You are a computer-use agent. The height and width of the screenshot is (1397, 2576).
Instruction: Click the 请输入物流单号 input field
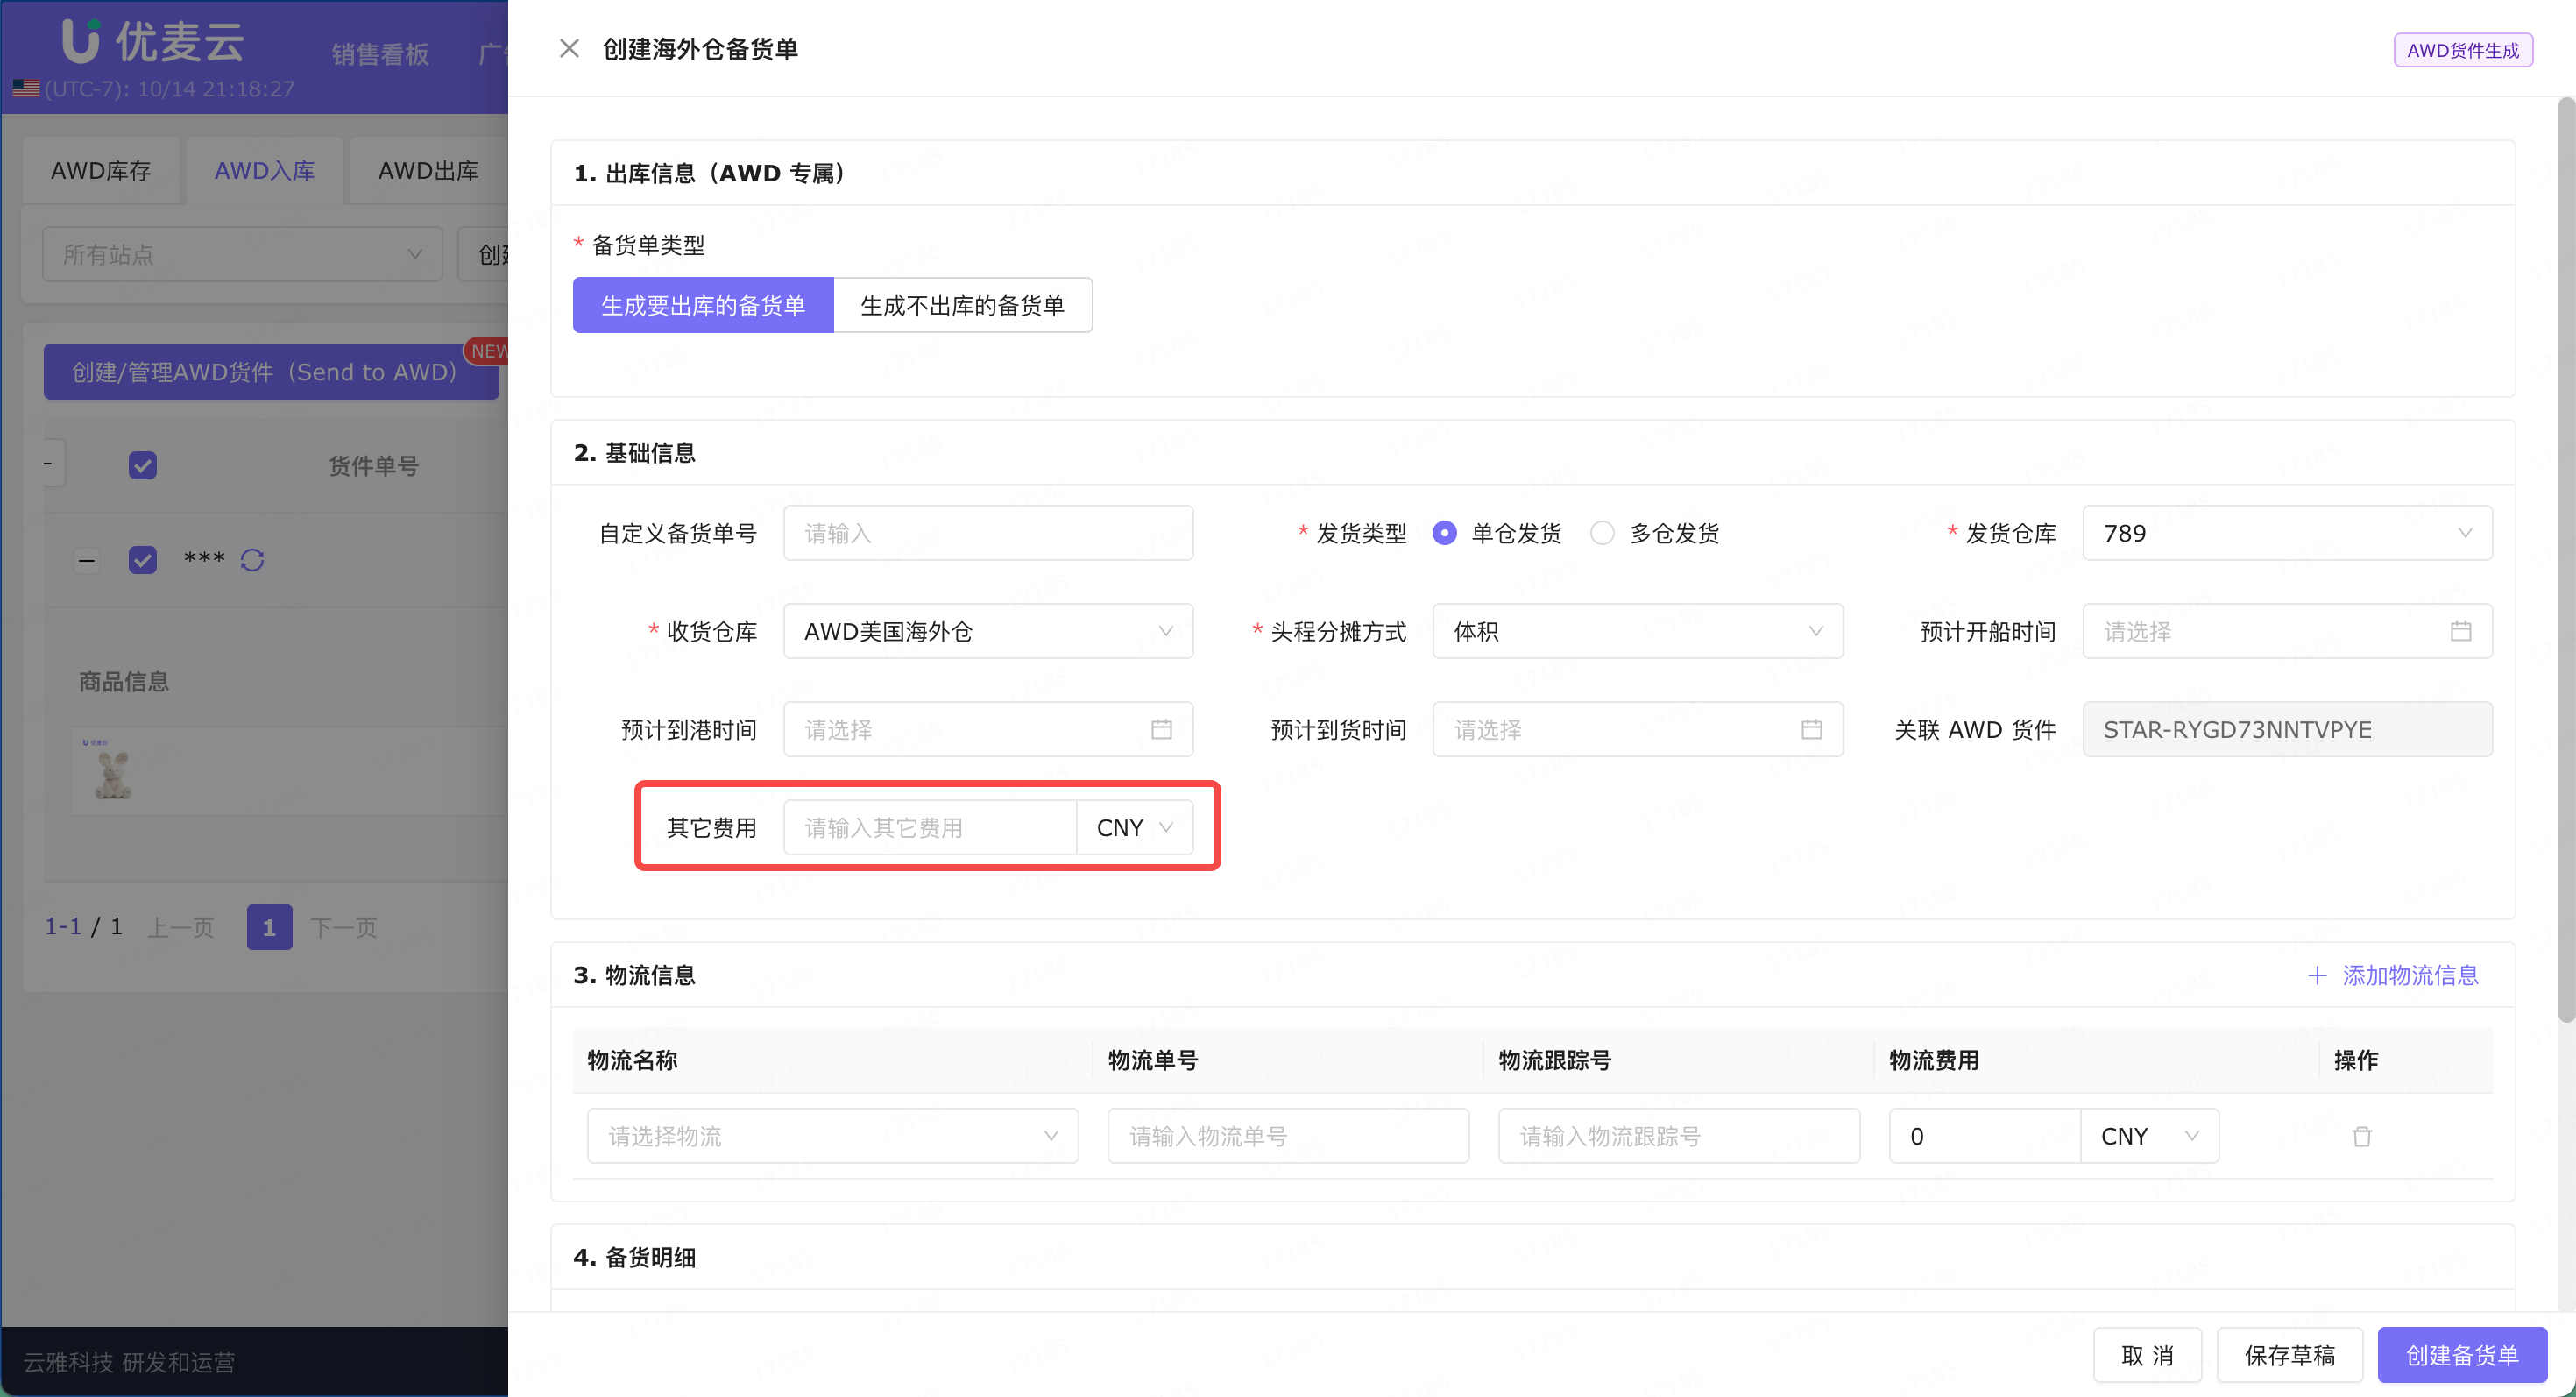point(1288,1136)
